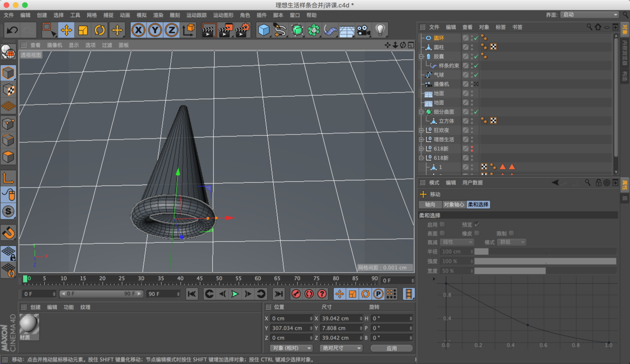
Task: Click the Undo arrow icon
Action: point(12,30)
